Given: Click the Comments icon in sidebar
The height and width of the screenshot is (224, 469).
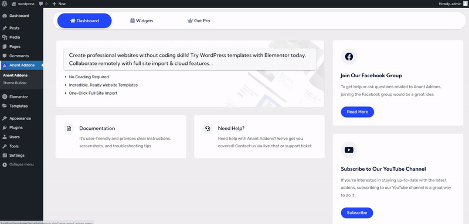Looking at the screenshot, I should coord(5,56).
